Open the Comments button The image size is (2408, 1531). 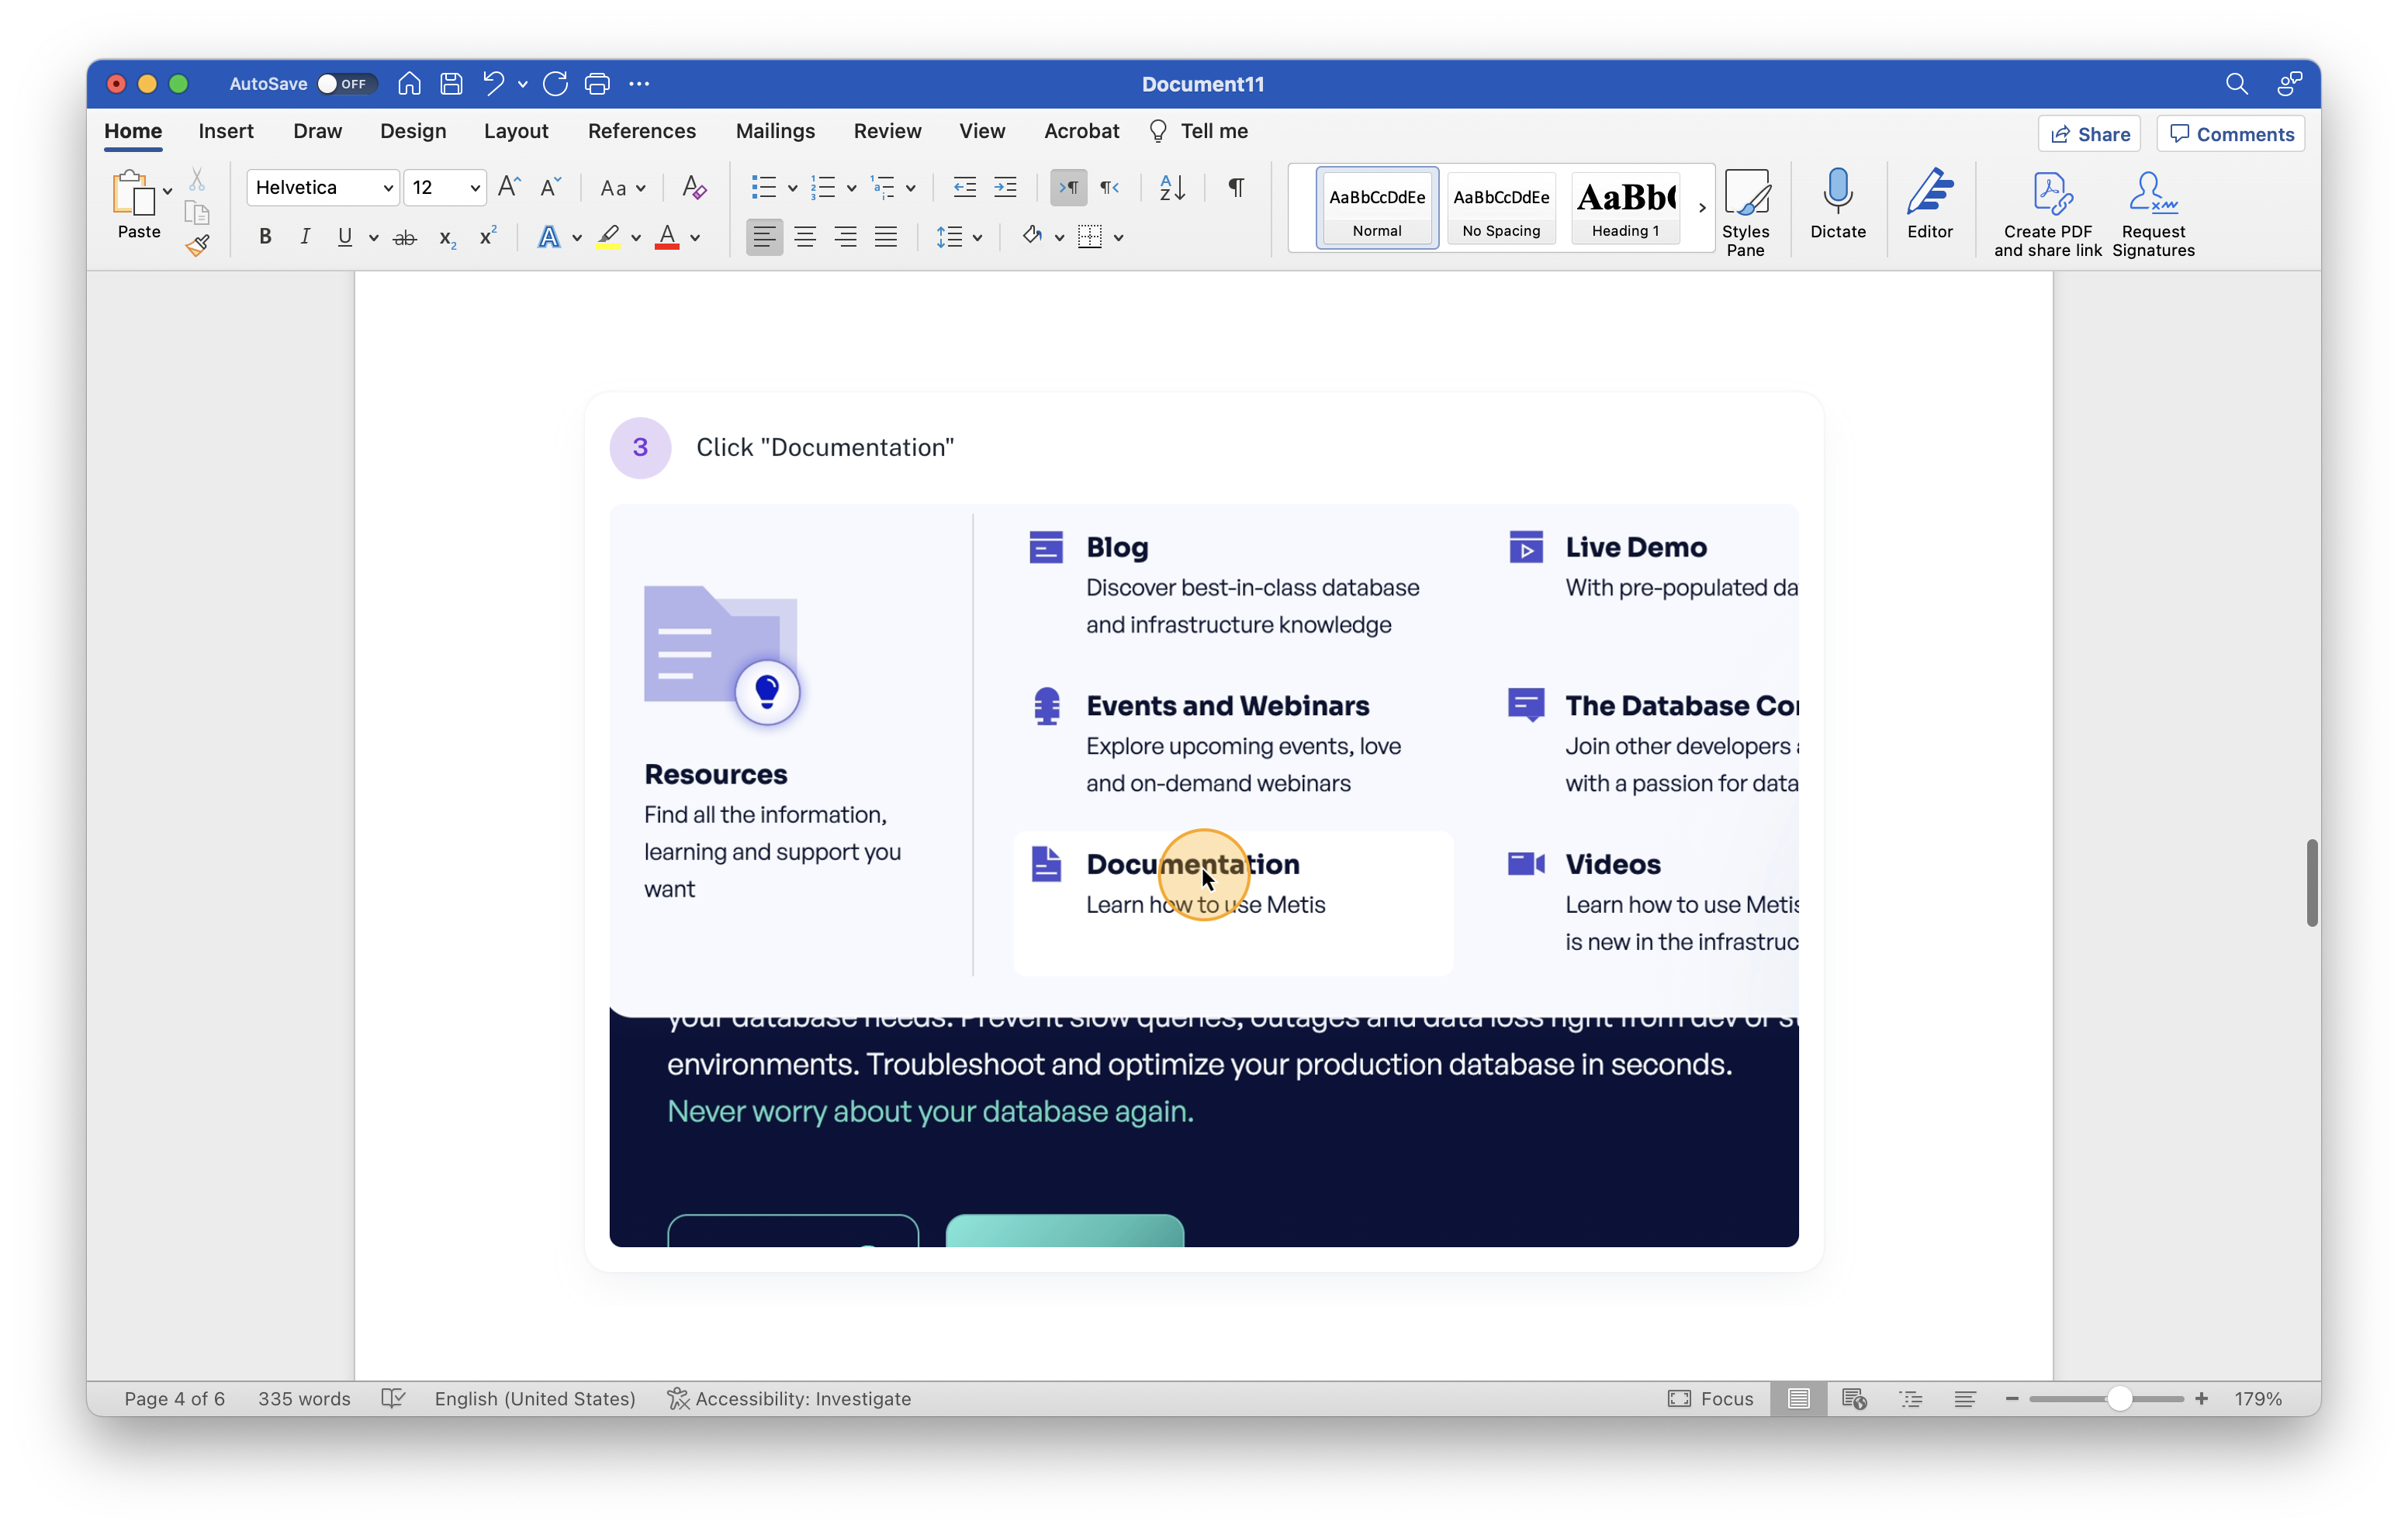(x=2231, y=134)
